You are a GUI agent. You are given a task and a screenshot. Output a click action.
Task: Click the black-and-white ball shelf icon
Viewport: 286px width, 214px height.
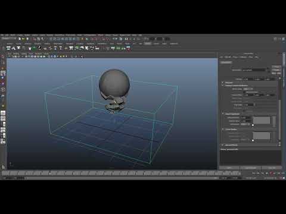pyautogui.click(x=39, y=48)
